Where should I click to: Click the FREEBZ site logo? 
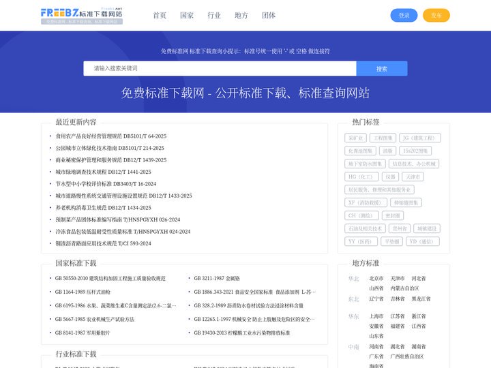(x=82, y=16)
